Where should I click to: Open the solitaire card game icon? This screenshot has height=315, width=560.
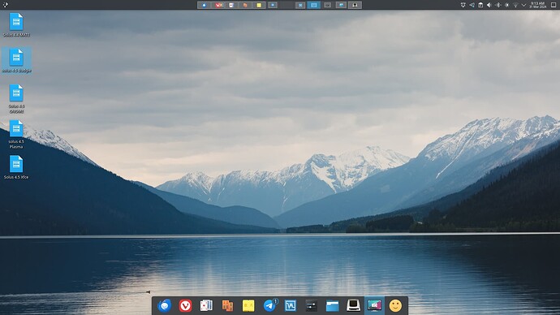tap(206, 306)
